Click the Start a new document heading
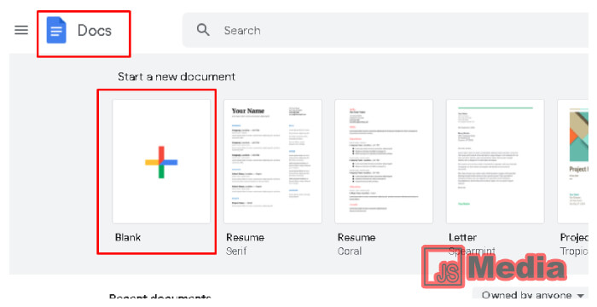Screen dimensions: 597x307 (177, 77)
